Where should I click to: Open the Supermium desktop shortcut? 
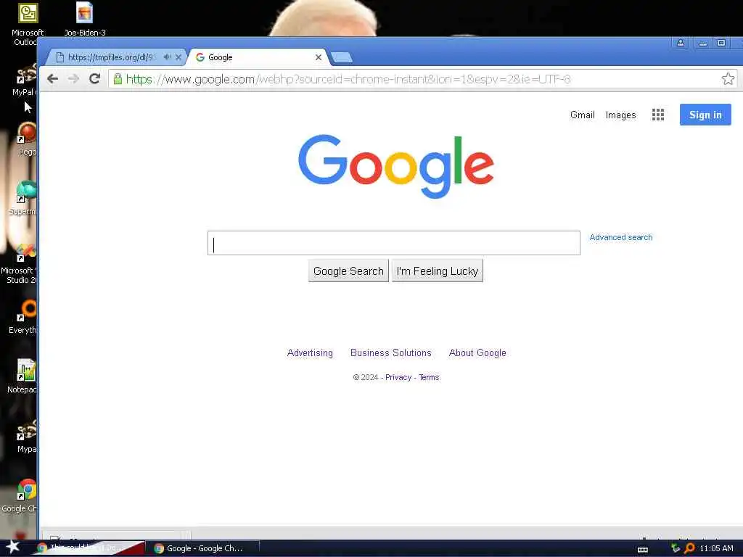click(x=24, y=199)
